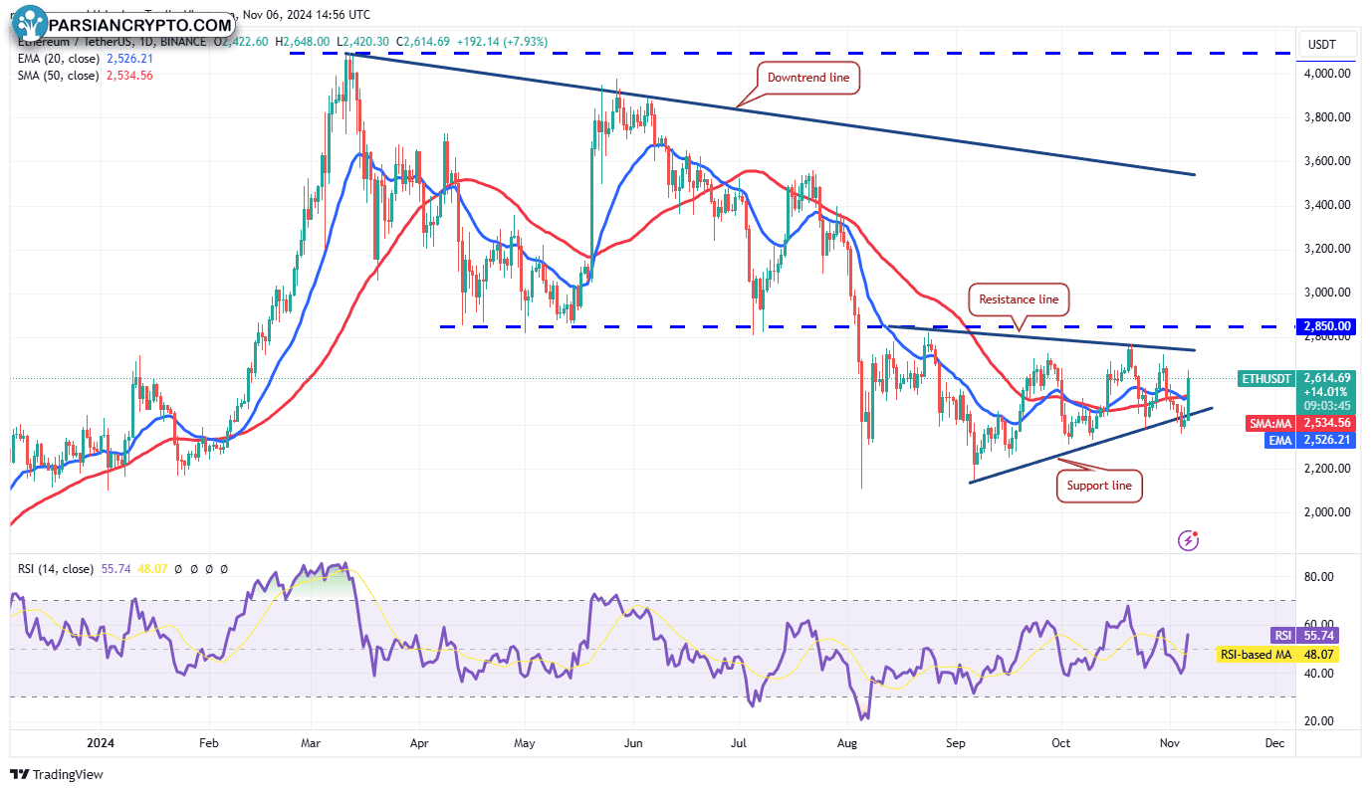The image size is (1371, 792).
Task: Click the 2,614.69 last price tag
Action: [1326, 378]
